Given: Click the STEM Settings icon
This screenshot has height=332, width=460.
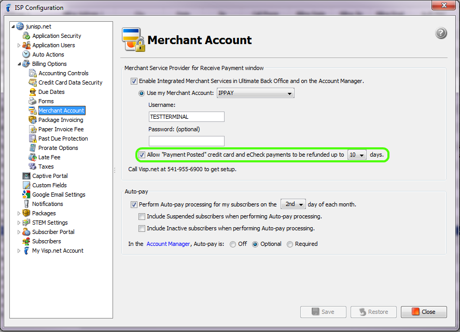Looking at the screenshot, I should pos(26,223).
